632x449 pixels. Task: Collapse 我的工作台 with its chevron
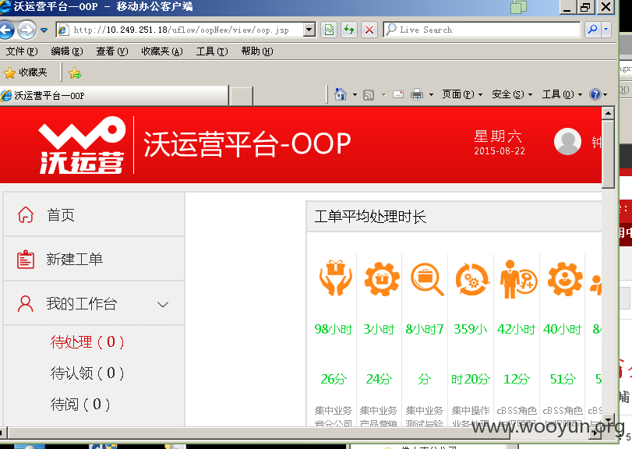point(163,304)
